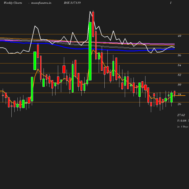Click the tall red candlestick at the peak
Image resolution: width=189 pixels, height=189 pixels.
93,24
